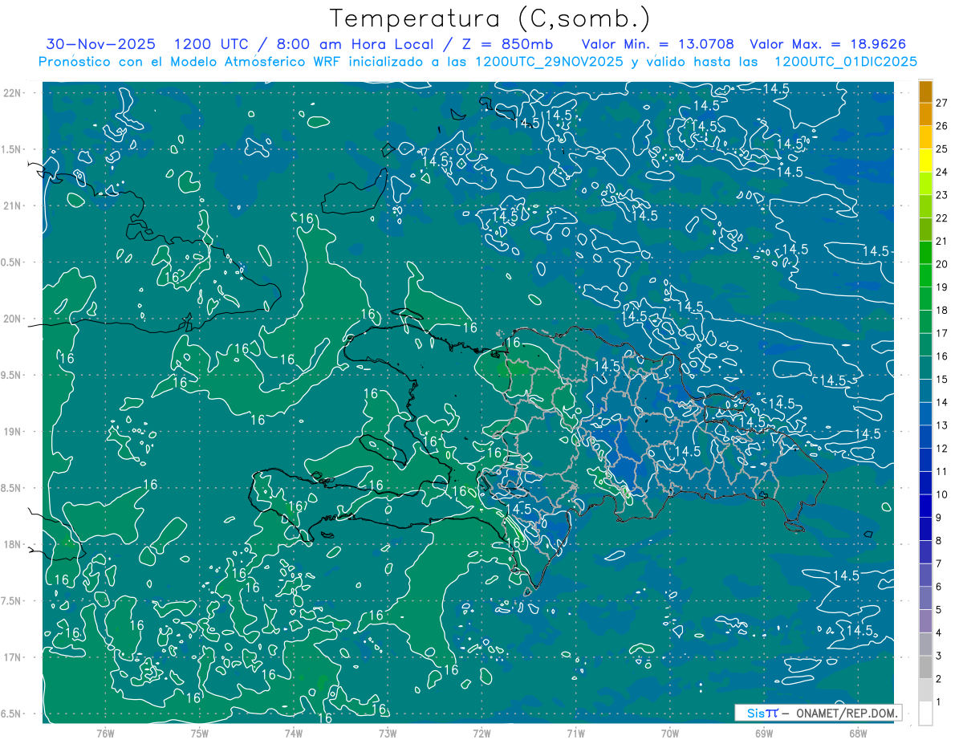
Task: Click the "73W" longitude axis label
Action: 388,734
